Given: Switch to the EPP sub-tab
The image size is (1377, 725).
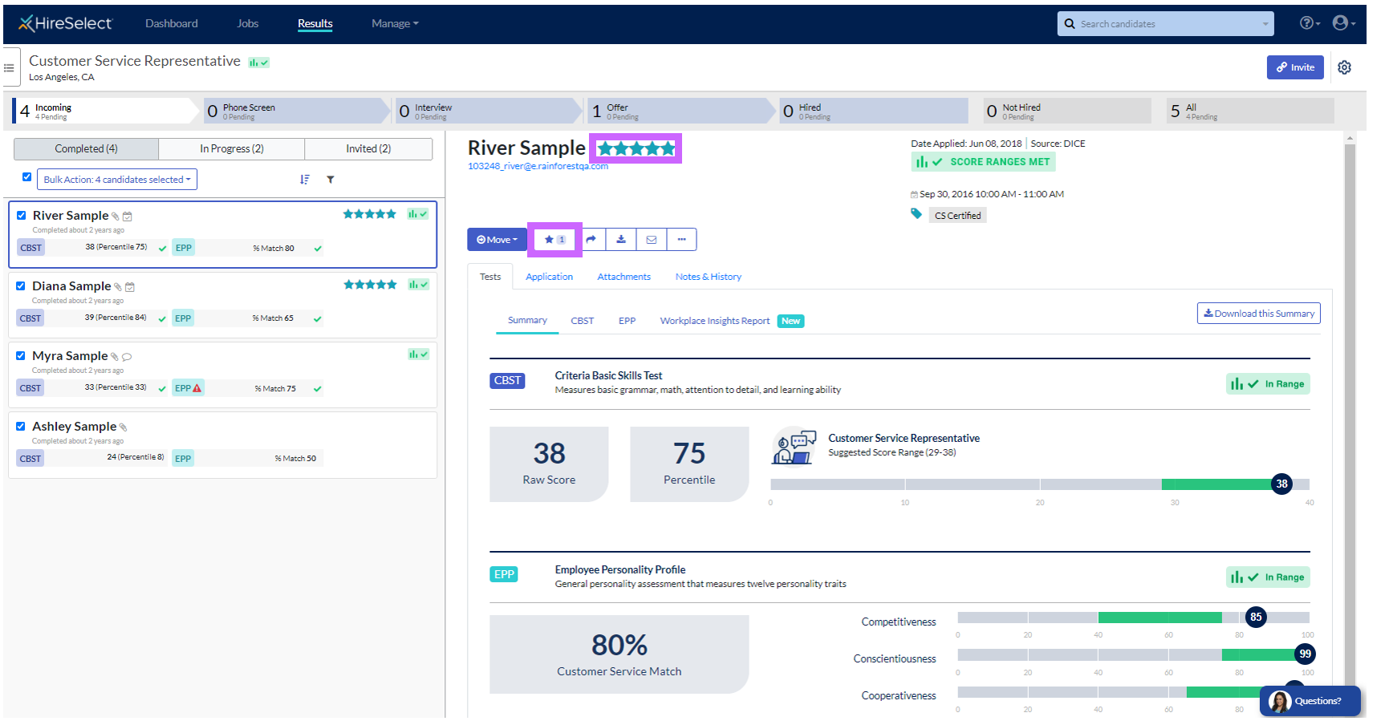Looking at the screenshot, I should [x=628, y=321].
